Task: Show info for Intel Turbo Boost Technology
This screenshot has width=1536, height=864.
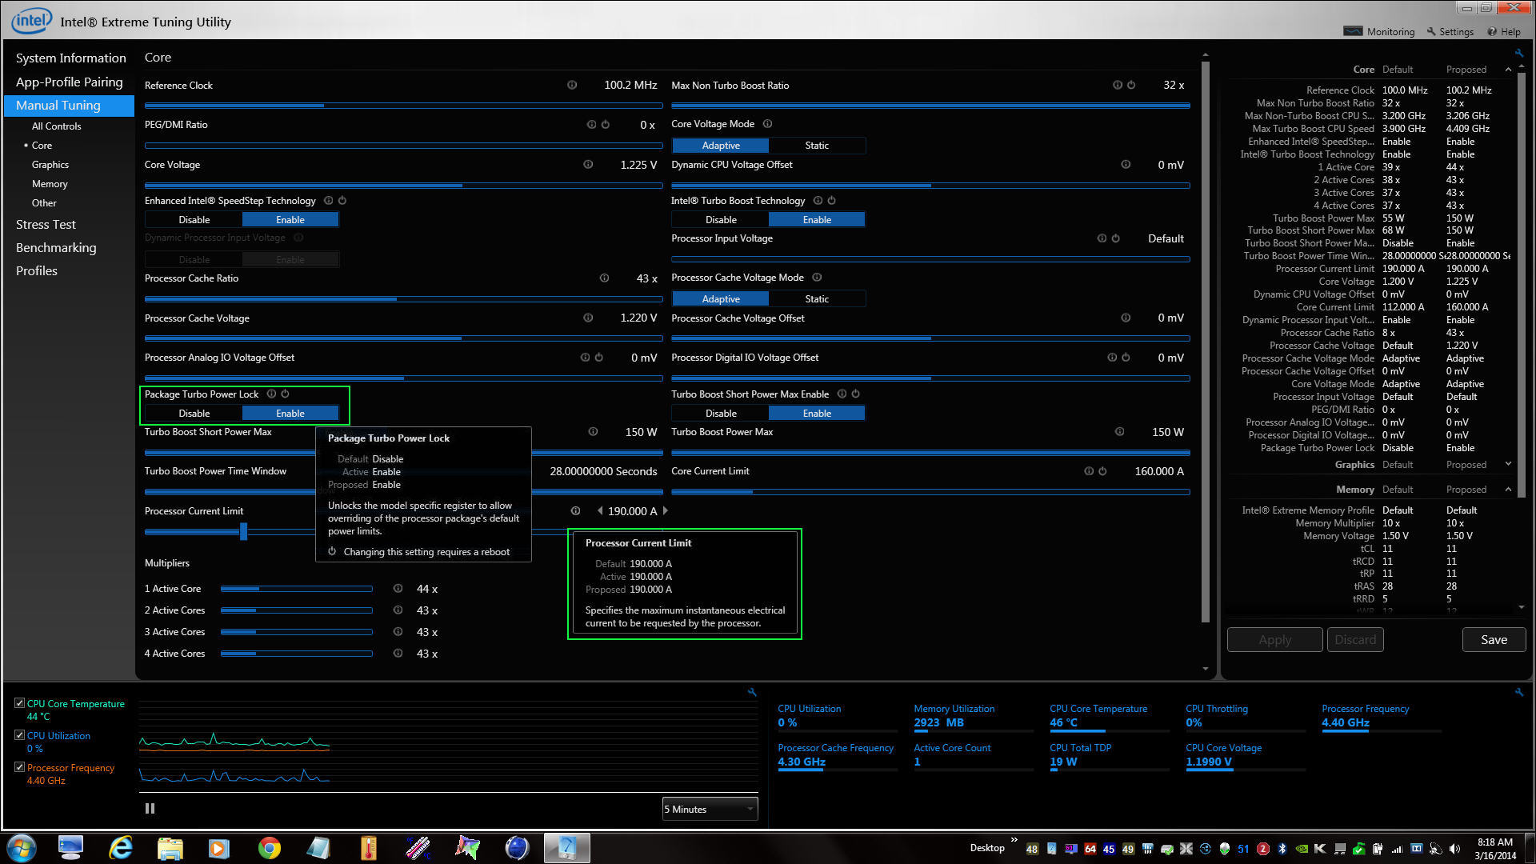Action: point(818,201)
